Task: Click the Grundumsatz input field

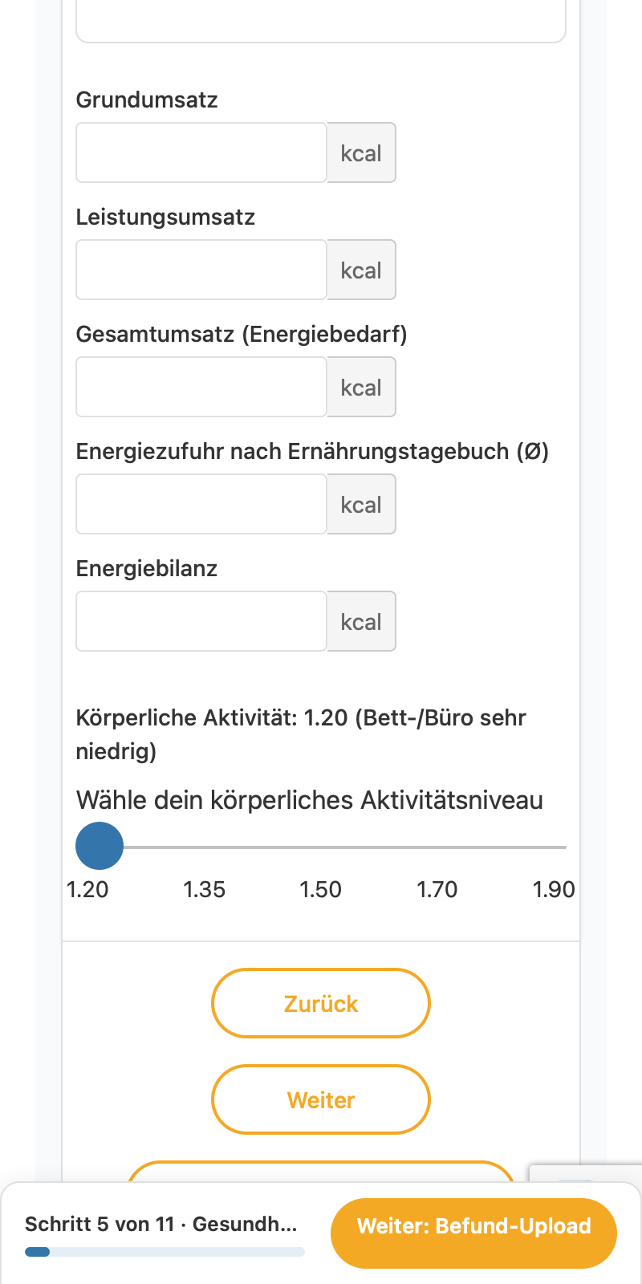Action: coord(201,152)
